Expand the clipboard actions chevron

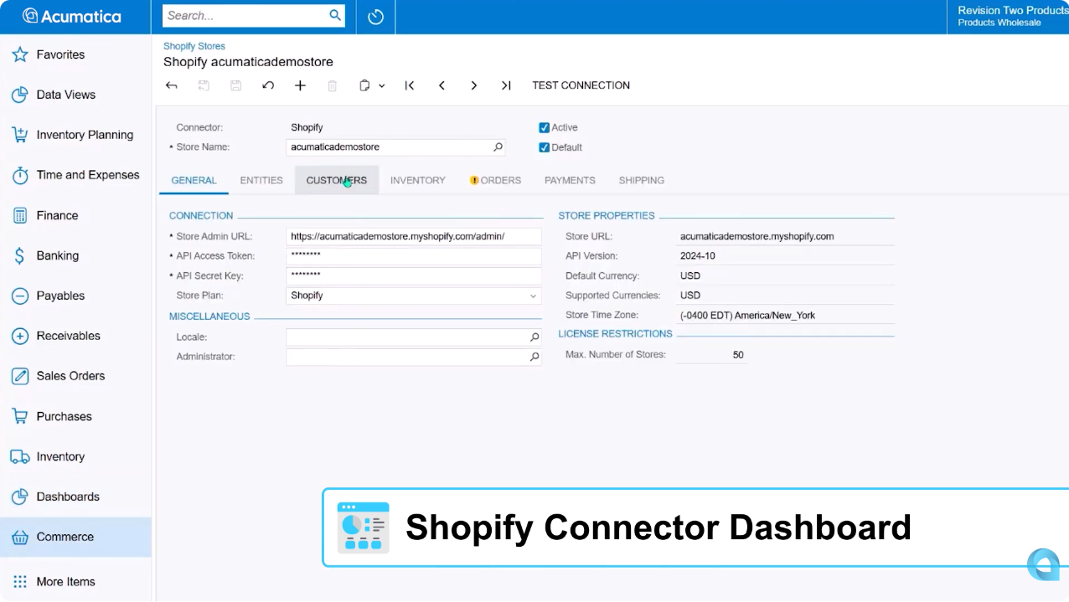pos(382,85)
